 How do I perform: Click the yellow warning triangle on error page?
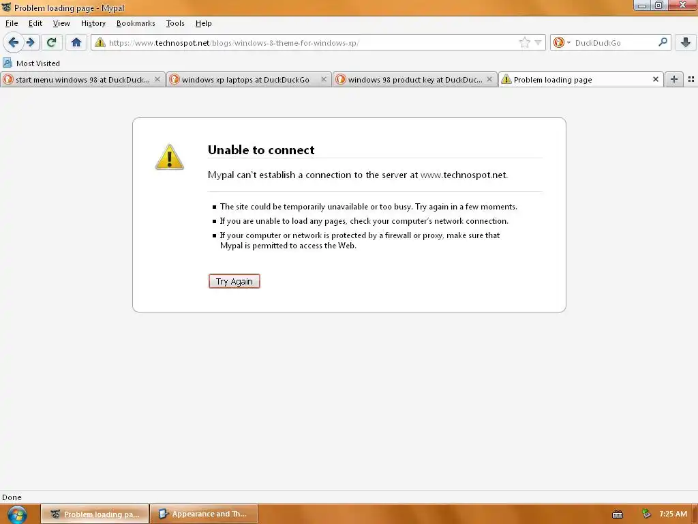(169, 157)
